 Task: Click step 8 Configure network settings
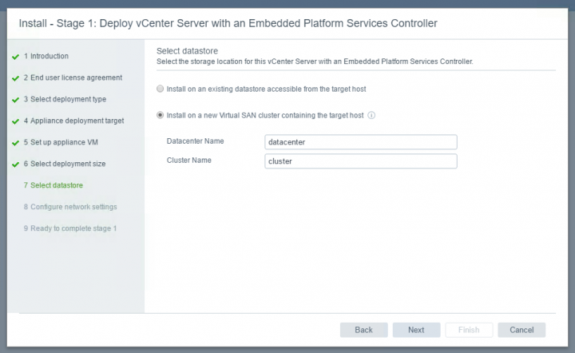[70, 207]
